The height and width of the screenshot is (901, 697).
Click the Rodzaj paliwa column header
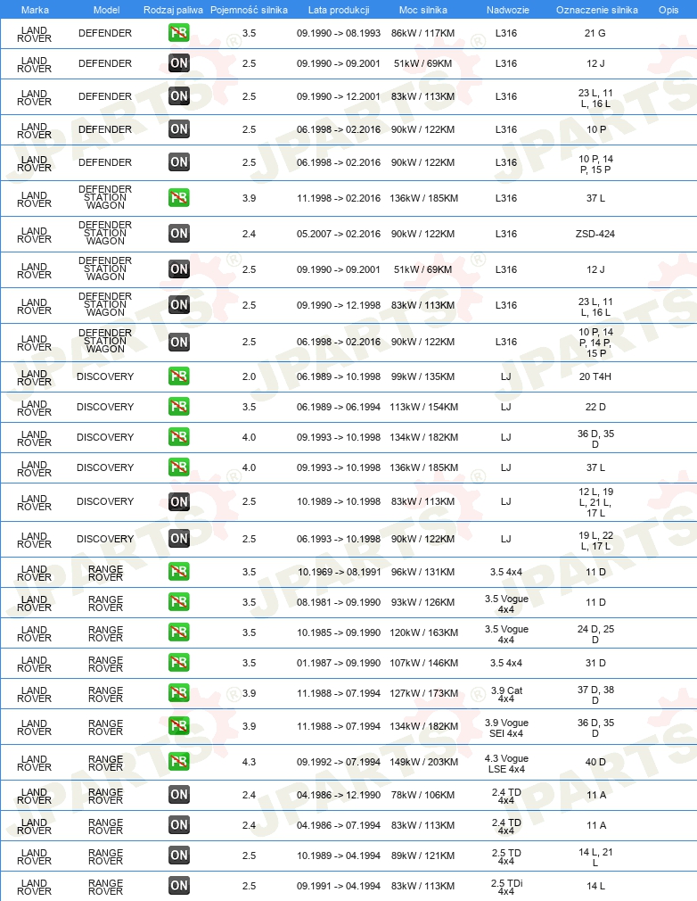click(x=173, y=10)
